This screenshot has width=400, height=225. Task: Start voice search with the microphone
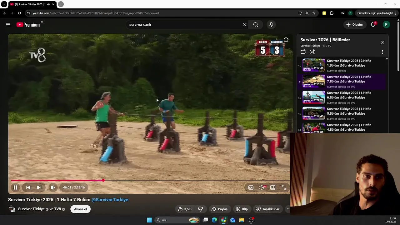[x=271, y=25]
